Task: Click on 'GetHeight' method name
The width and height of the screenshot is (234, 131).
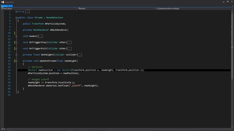Action: (47, 55)
